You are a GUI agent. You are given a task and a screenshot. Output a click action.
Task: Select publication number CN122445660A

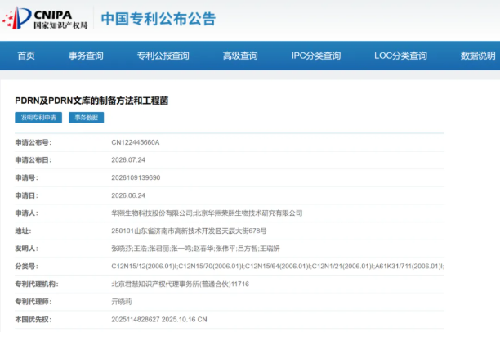(x=135, y=142)
